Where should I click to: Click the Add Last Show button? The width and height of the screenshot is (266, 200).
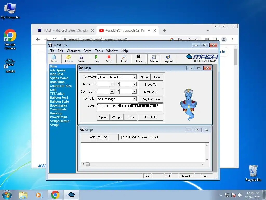click(x=99, y=137)
